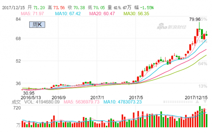Grab the dotted drag handle above volume panel
This screenshot has width=212, height=134.
[178, 102]
